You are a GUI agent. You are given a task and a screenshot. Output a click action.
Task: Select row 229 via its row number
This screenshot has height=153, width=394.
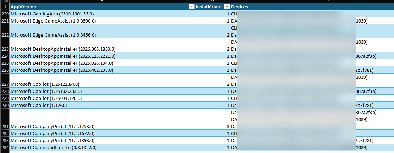click(5, 98)
